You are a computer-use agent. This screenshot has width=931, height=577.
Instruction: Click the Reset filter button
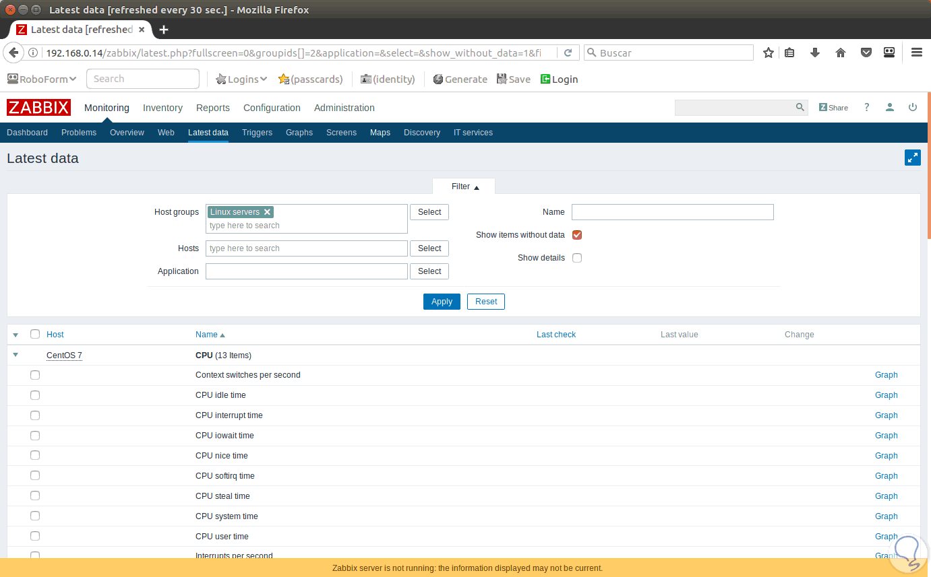(486, 302)
